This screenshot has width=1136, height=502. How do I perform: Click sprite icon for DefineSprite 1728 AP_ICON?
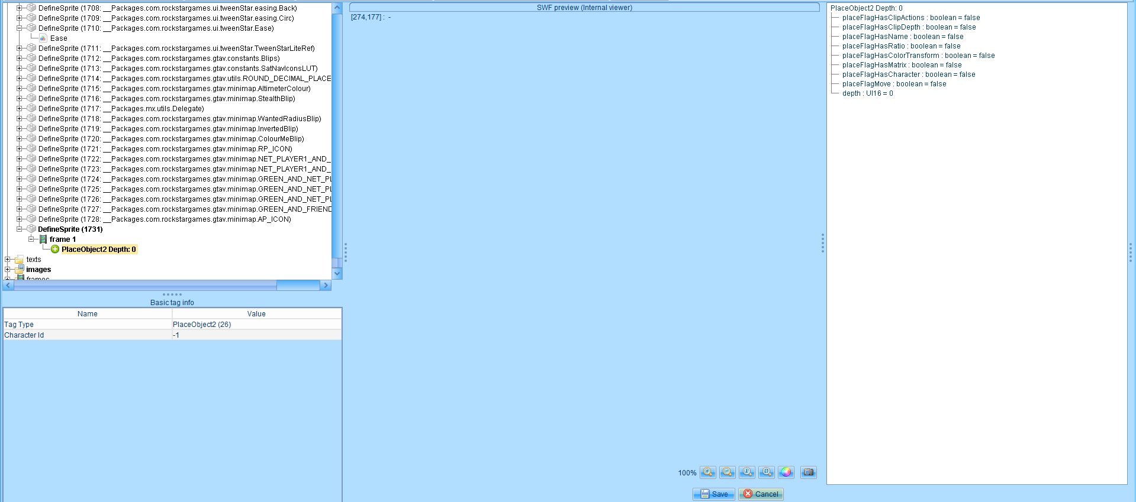pos(32,219)
